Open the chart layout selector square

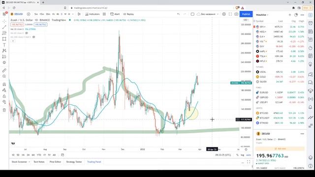coord(192,14)
